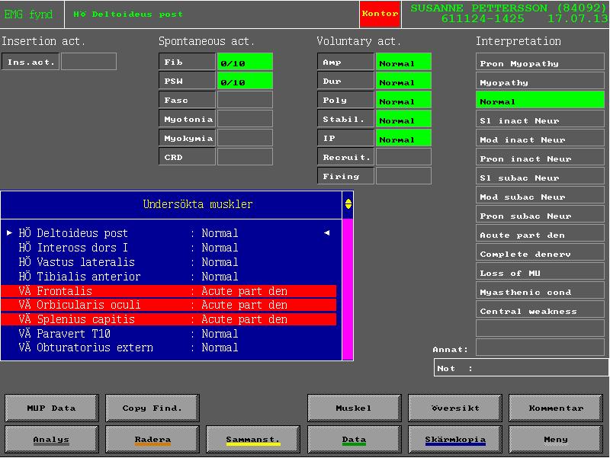Click the magenta muscle list scrollbar
This screenshot has height=458, width=610.
click(x=348, y=289)
